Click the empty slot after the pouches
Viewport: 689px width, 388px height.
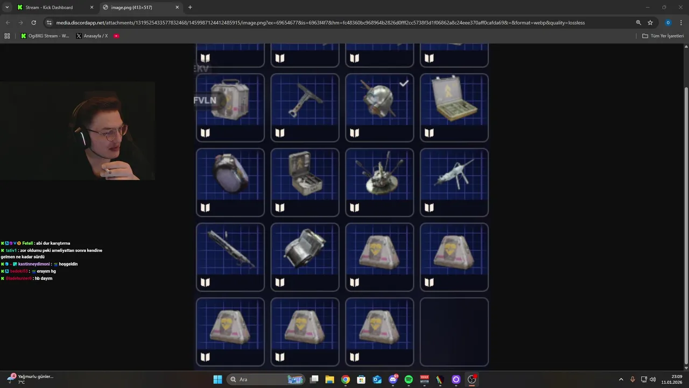[454, 332]
